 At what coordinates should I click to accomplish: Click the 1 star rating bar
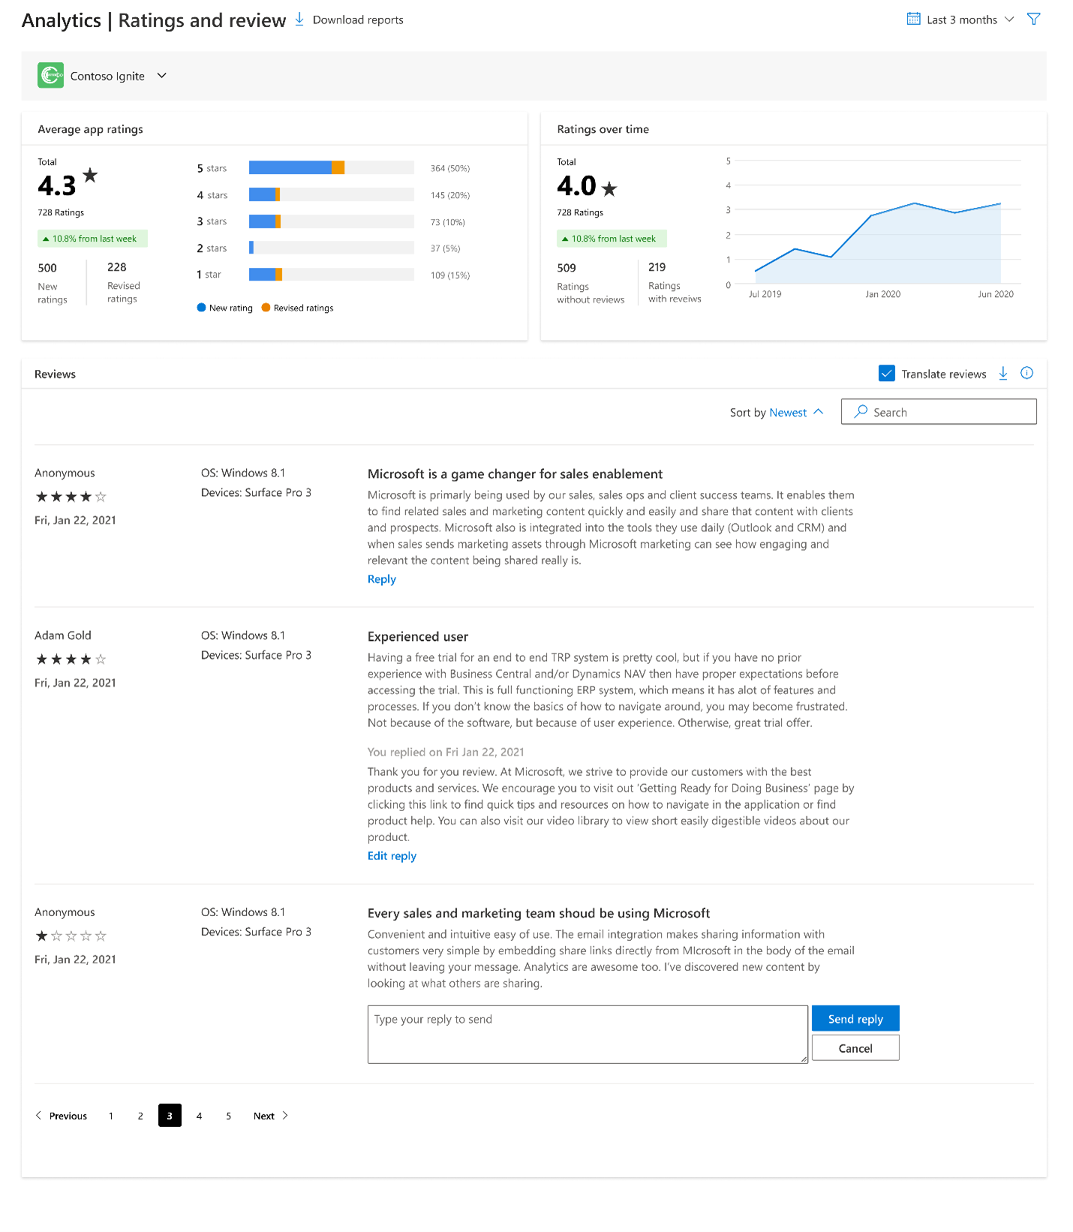(x=332, y=275)
